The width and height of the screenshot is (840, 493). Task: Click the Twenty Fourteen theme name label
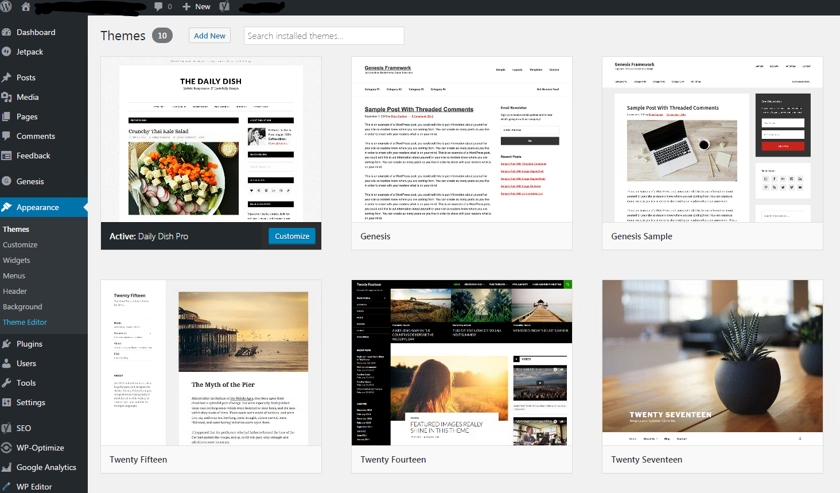click(x=393, y=460)
